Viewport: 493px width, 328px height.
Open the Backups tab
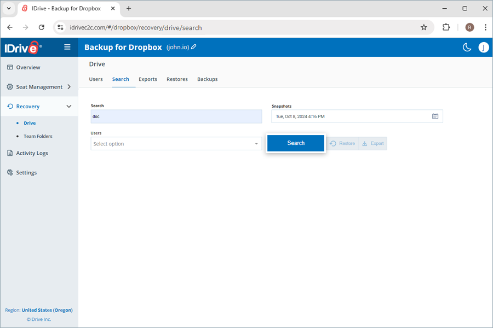[207, 79]
